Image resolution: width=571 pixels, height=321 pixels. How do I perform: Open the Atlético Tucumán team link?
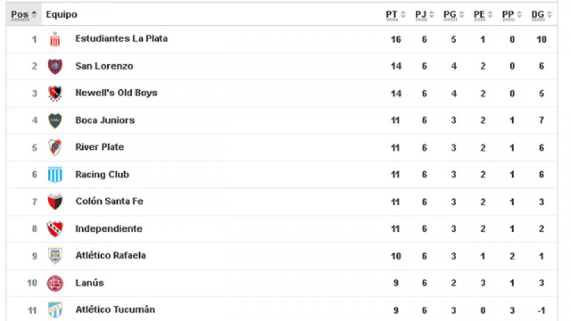point(115,310)
